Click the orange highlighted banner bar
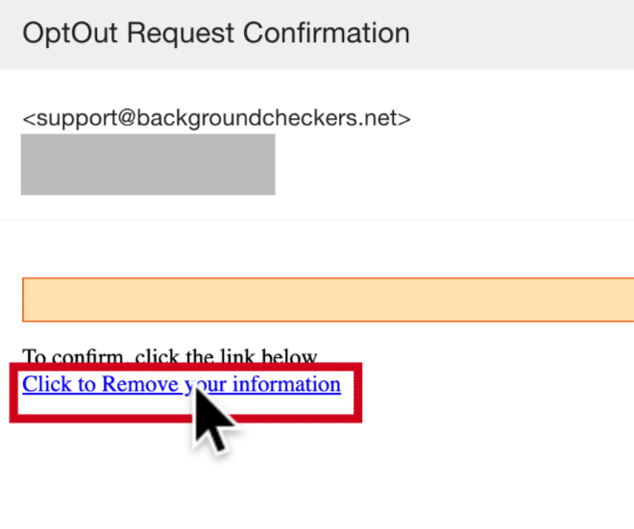 [327, 300]
